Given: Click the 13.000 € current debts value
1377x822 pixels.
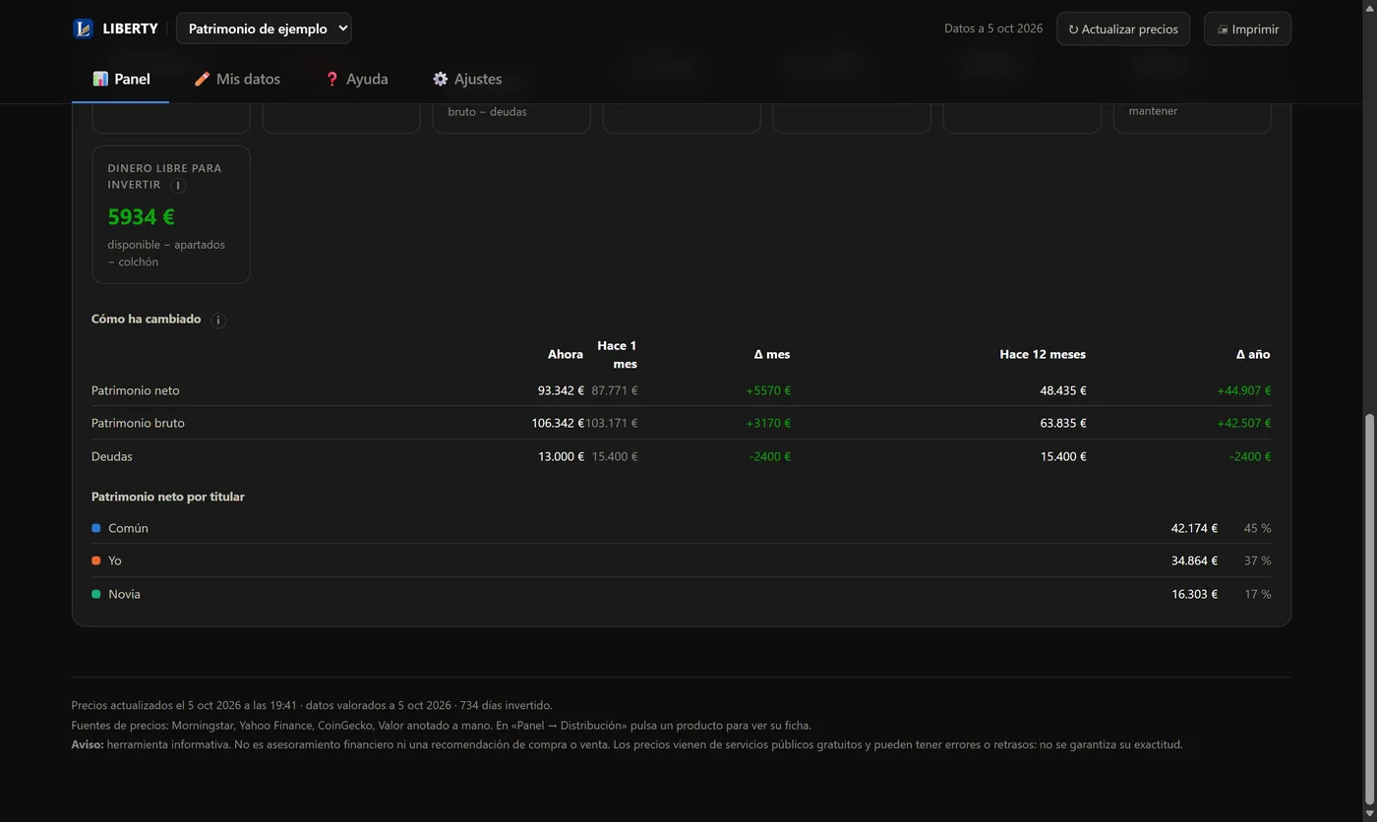Looking at the screenshot, I should click(x=561, y=456).
